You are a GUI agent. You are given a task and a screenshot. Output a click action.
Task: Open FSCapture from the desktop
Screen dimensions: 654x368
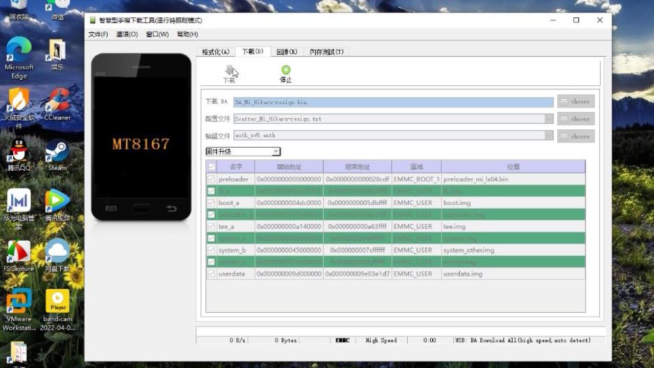pos(19,251)
